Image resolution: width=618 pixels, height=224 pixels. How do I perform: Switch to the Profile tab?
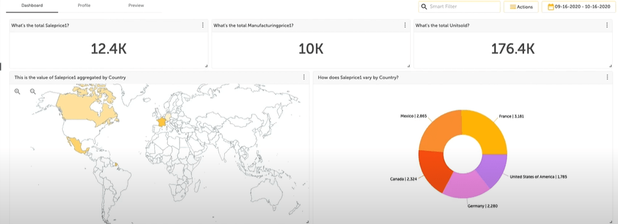coord(85,5)
